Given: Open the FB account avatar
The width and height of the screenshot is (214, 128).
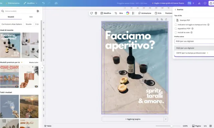Looking at the screenshot, I should [x=189, y=3].
